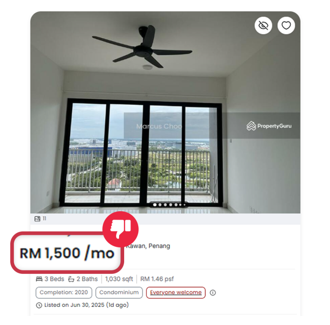Hide this listing using the crossed-eye icon

[263, 25]
